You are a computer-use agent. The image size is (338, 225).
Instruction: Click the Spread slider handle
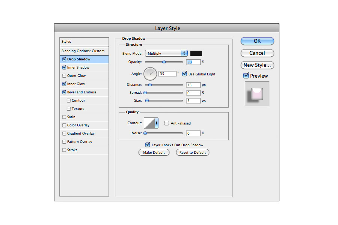[145, 93]
